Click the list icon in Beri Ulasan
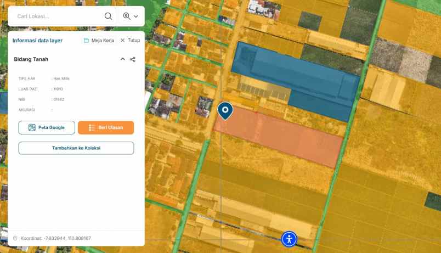This screenshot has height=253, width=441. (x=92, y=128)
